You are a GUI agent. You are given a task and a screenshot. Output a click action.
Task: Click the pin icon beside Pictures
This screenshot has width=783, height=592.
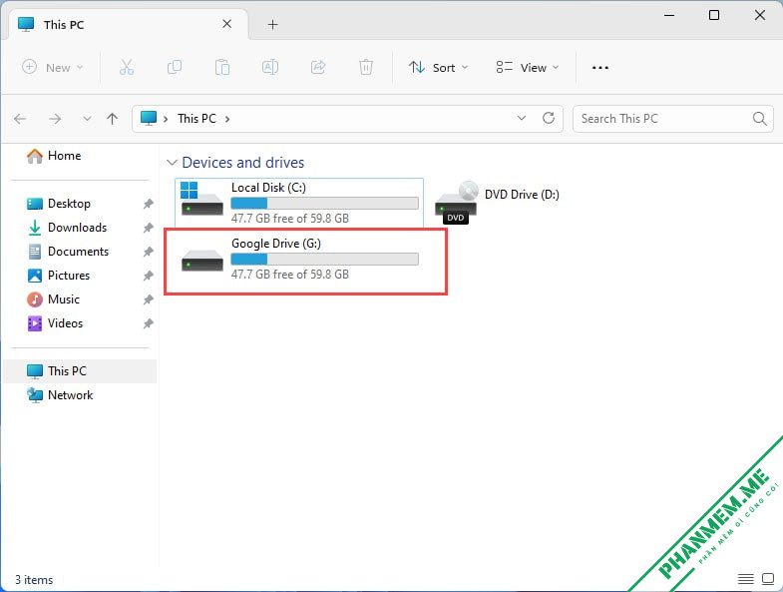coord(148,276)
